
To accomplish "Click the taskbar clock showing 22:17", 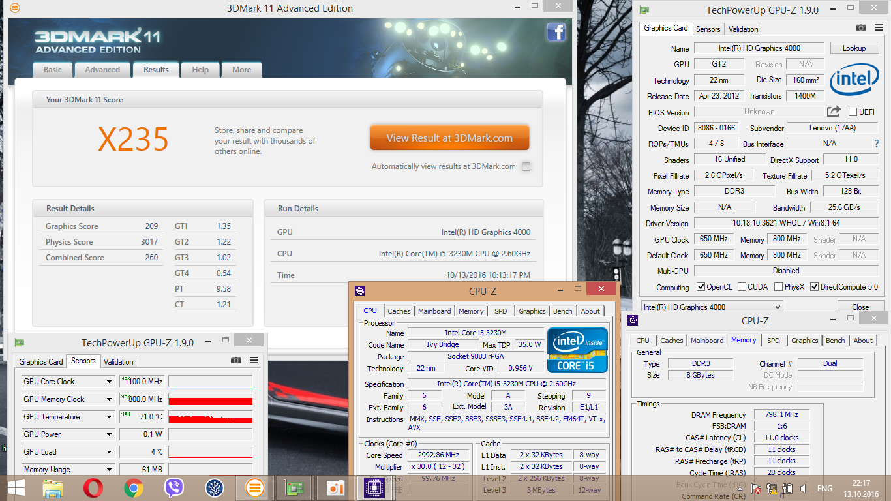I will tap(861, 483).
